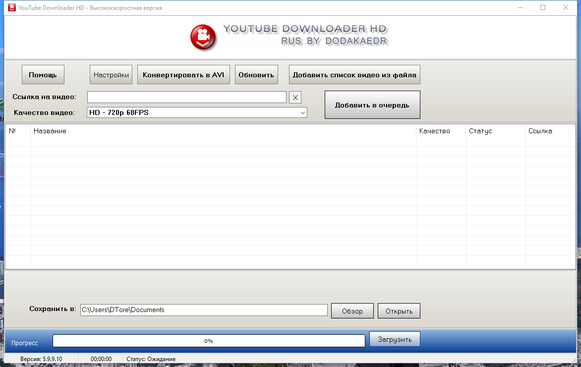Click the Статус column header
Screen dimensions: 581x367
(x=480, y=131)
